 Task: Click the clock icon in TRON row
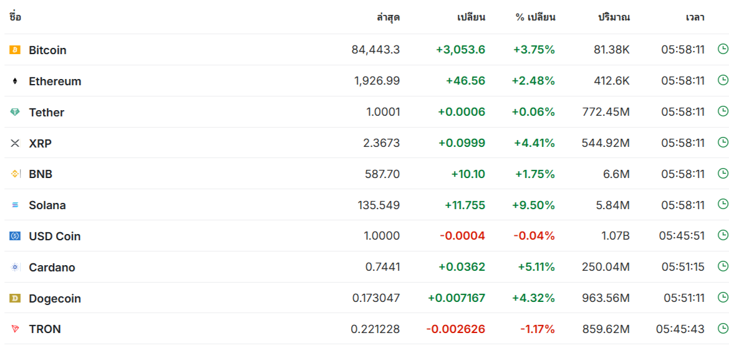723,328
